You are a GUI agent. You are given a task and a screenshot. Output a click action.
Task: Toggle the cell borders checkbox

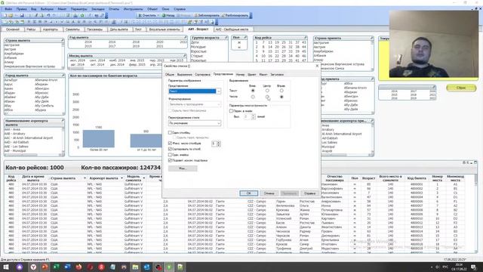click(x=170, y=155)
